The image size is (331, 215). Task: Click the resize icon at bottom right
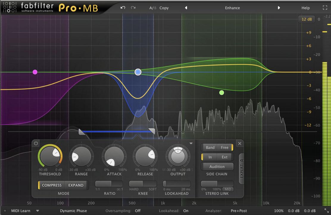pyautogui.click(x=327, y=211)
